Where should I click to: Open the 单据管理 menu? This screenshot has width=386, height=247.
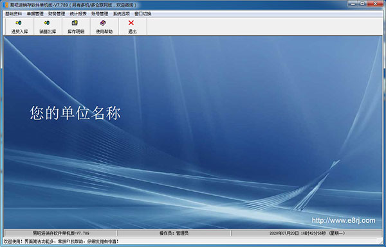(x=35, y=13)
